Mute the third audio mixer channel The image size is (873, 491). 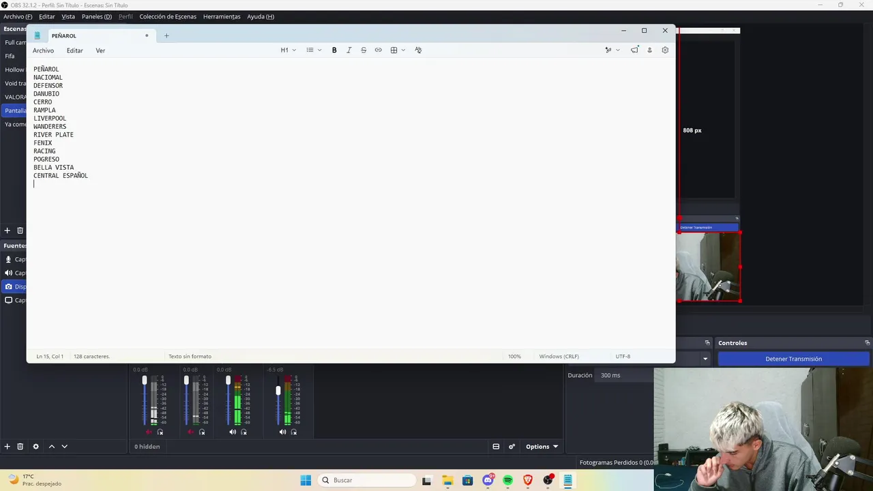click(233, 432)
